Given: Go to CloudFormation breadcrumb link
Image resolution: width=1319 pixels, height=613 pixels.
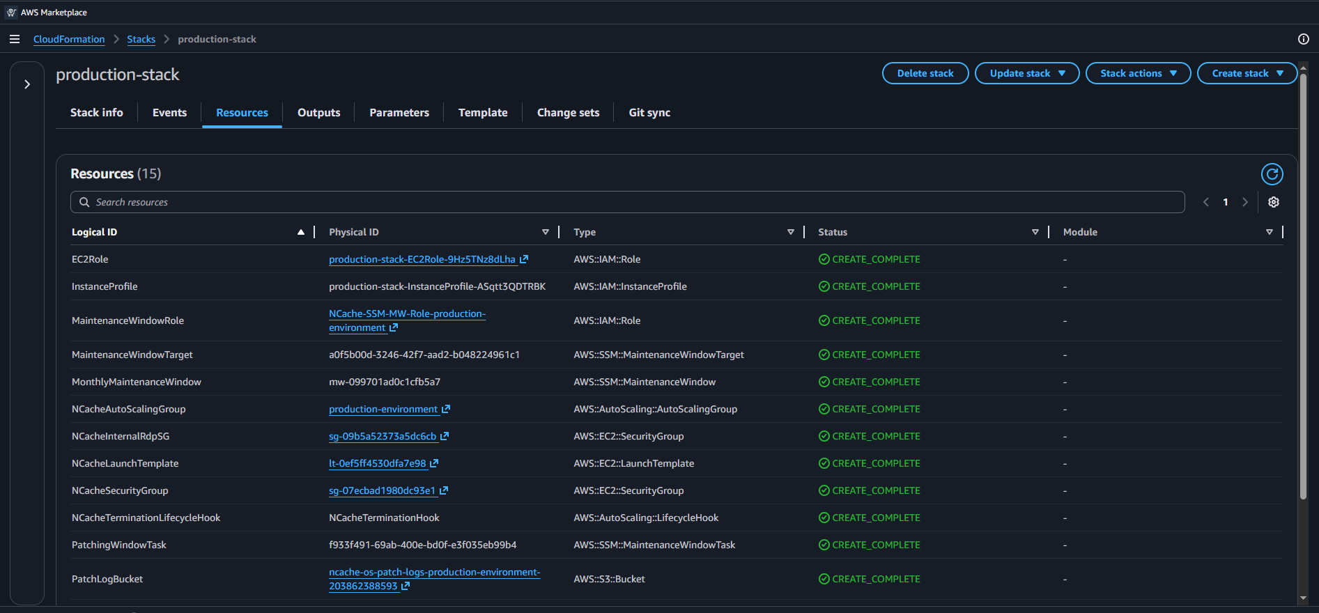Looking at the screenshot, I should (69, 39).
